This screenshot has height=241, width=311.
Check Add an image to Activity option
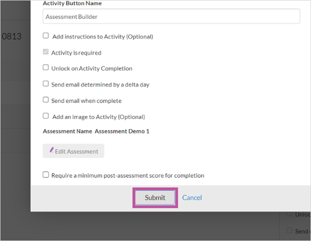(x=46, y=116)
